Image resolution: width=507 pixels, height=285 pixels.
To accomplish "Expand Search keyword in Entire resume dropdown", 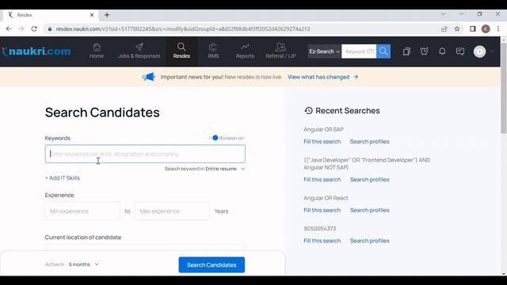I will pyautogui.click(x=204, y=169).
